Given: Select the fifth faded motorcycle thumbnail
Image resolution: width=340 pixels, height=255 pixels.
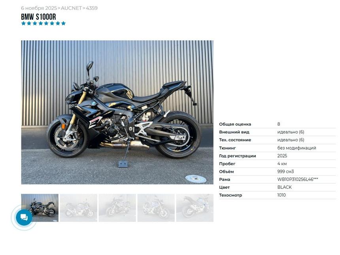Looking at the screenshot, I should click(195, 208).
